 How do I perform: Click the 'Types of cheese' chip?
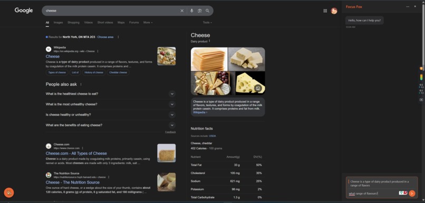[x=57, y=73]
